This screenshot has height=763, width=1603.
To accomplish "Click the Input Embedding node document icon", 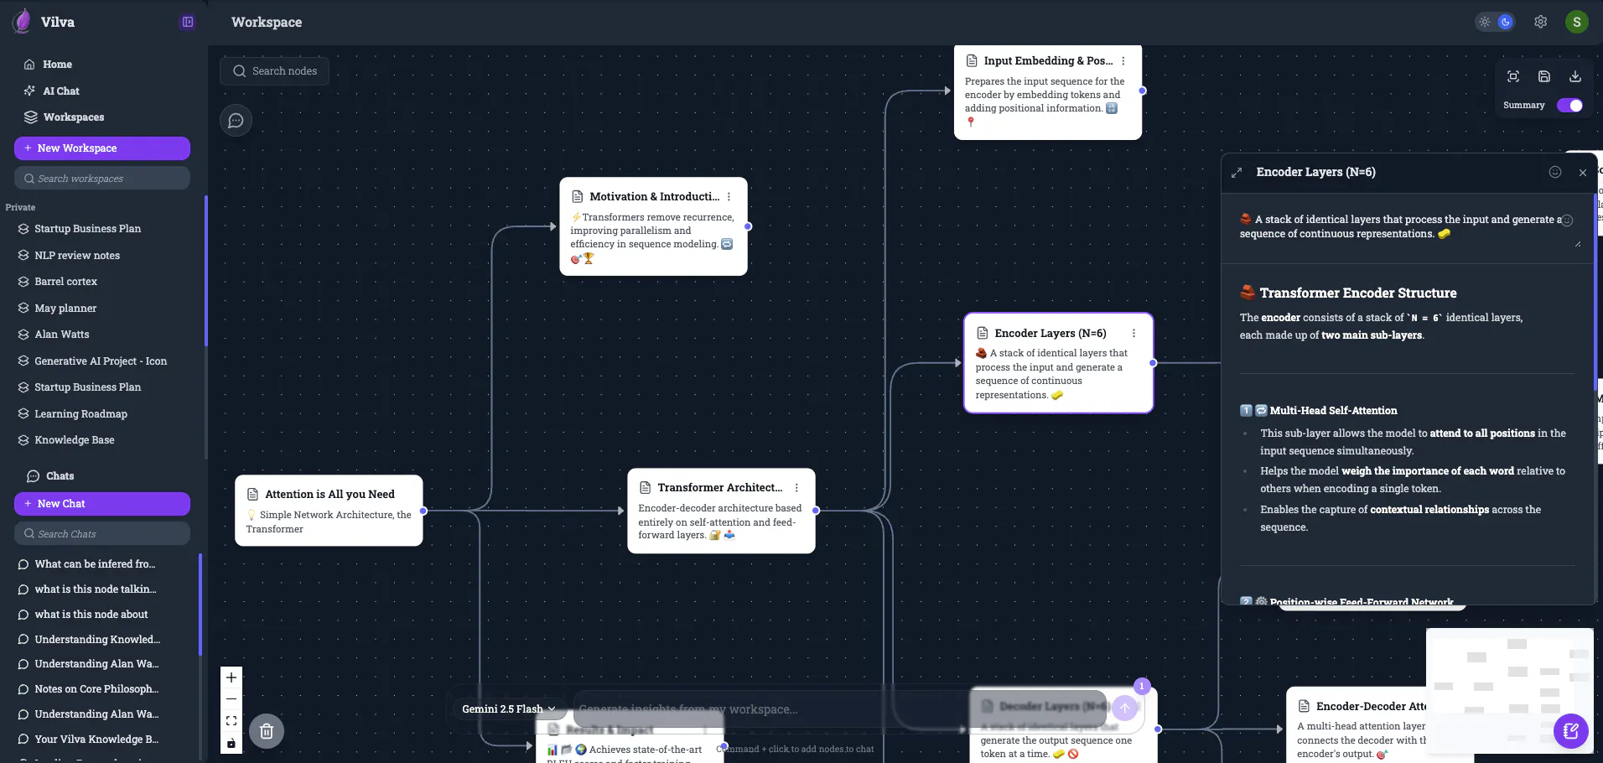I will [972, 61].
